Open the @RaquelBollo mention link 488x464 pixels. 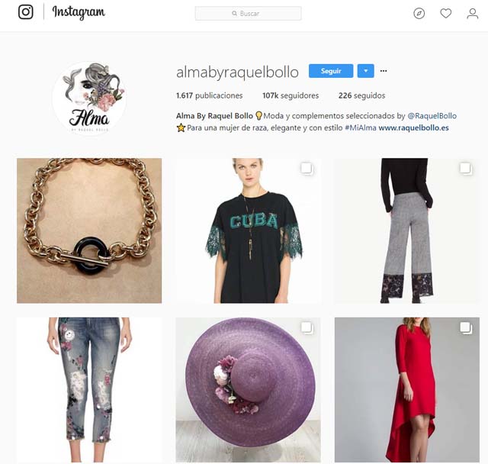tap(432, 116)
